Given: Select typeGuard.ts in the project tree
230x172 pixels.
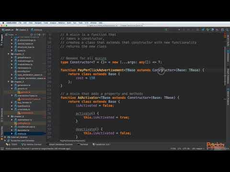Looking at the screenshot, I should [x=23, y=106].
